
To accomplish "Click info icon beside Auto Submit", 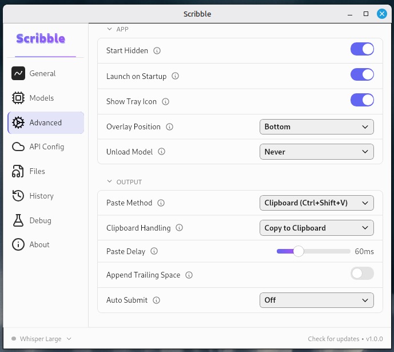I will (x=156, y=300).
